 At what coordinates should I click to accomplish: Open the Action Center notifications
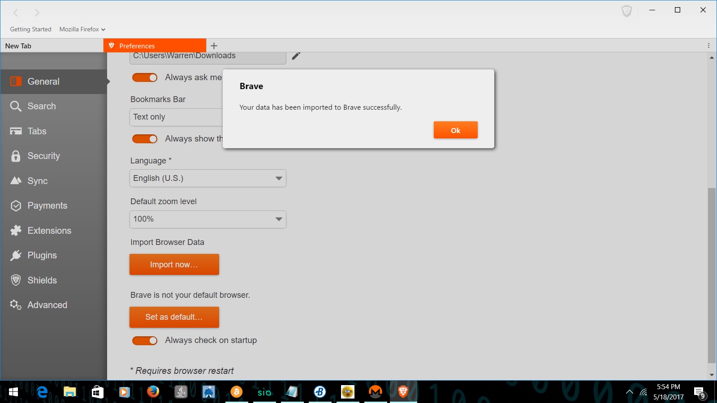[700, 393]
